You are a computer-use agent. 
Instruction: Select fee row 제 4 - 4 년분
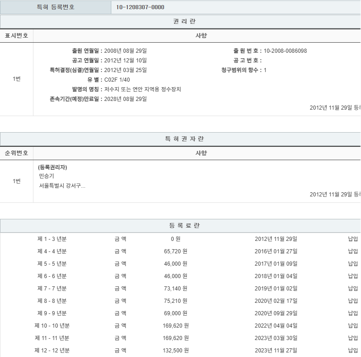tap(52, 251)
